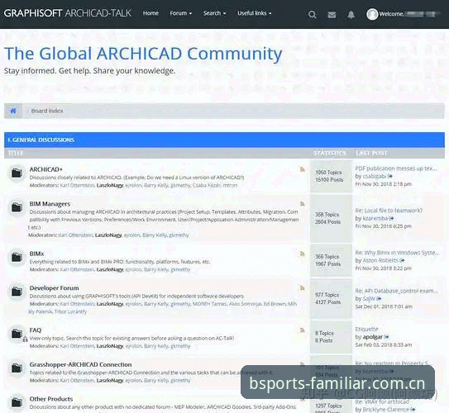The image size is (449, 413).
Task: Open the RSS feed icon for ARCHICAD+ forum
Action: point(302,169)
